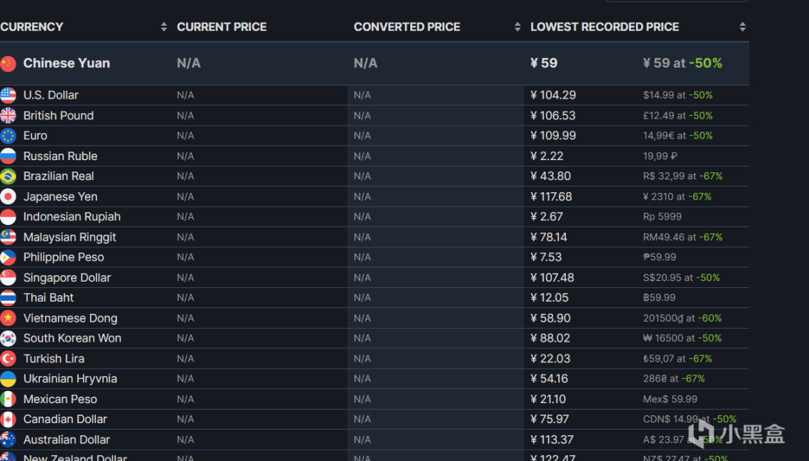The height and width of the screenshot is (461, 809).
Task: Click the Mexican Peso lowest price ¥ 21.10
Action: pos(548,399)
